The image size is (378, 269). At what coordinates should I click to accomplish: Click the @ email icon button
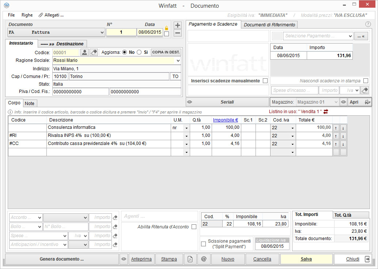204,259
